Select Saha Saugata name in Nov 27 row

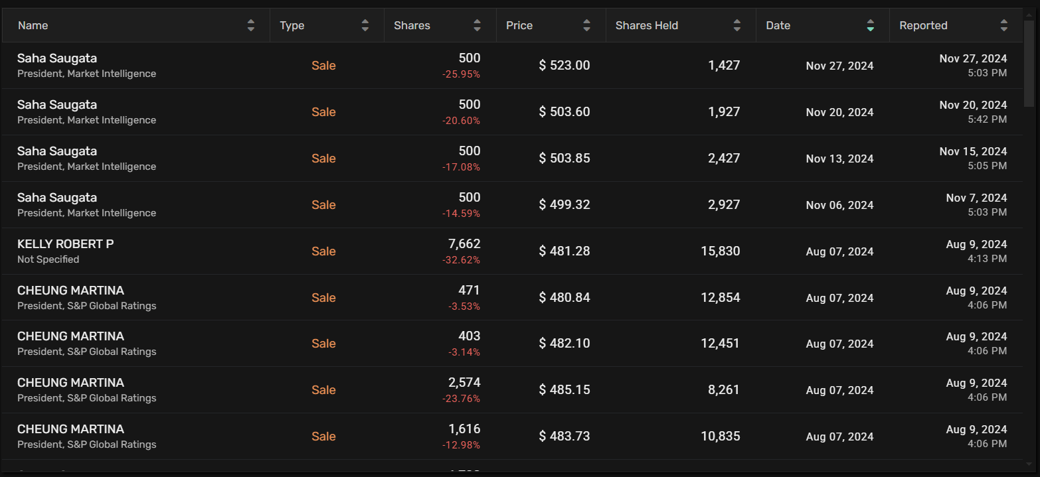click(x=57, y=58)
